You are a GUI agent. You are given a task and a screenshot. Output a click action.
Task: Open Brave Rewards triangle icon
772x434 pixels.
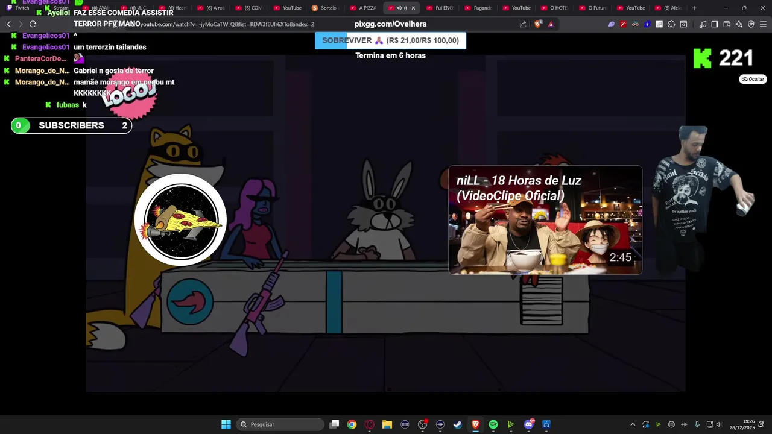[x=550, y=24]
